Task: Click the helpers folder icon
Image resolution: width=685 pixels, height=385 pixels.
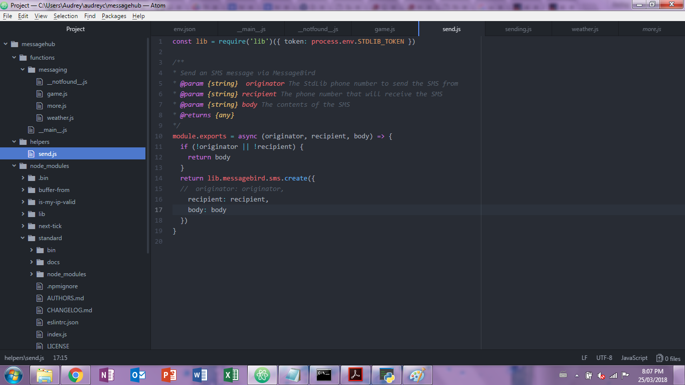Action: pyautogui.click(x=23, y=142)
